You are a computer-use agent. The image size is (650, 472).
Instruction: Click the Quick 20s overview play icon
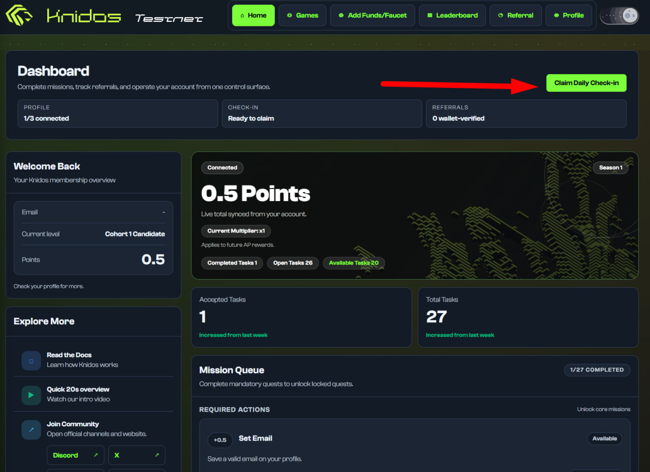tap(31, 395)
